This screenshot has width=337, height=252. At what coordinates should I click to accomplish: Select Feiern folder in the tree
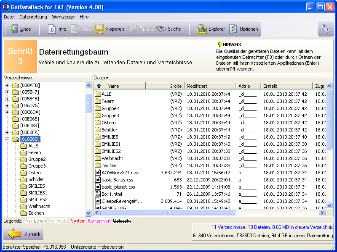[x=35, y=152]
